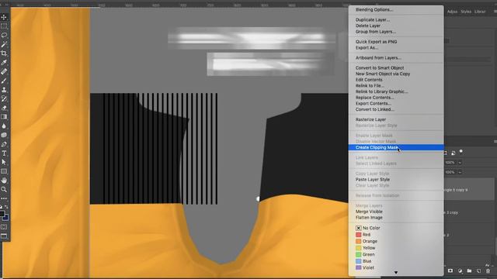
Task: Select the Brush tool
Action: [x=4, y=81]
